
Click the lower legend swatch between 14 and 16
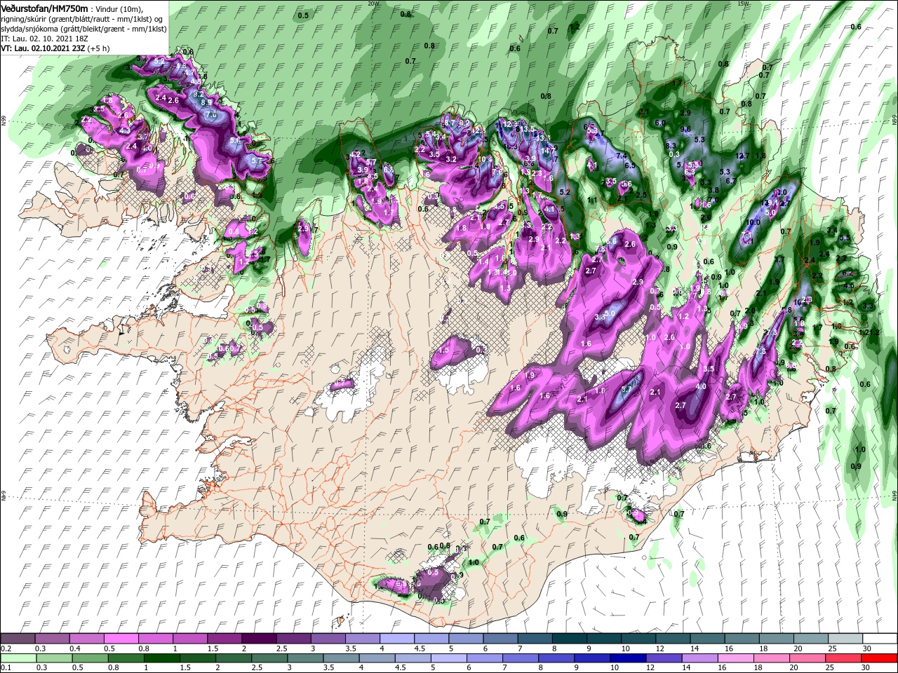(699, 658)
